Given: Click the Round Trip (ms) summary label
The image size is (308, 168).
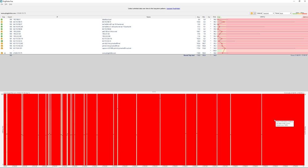Looking at the screenshot, I should pos(189,55).
